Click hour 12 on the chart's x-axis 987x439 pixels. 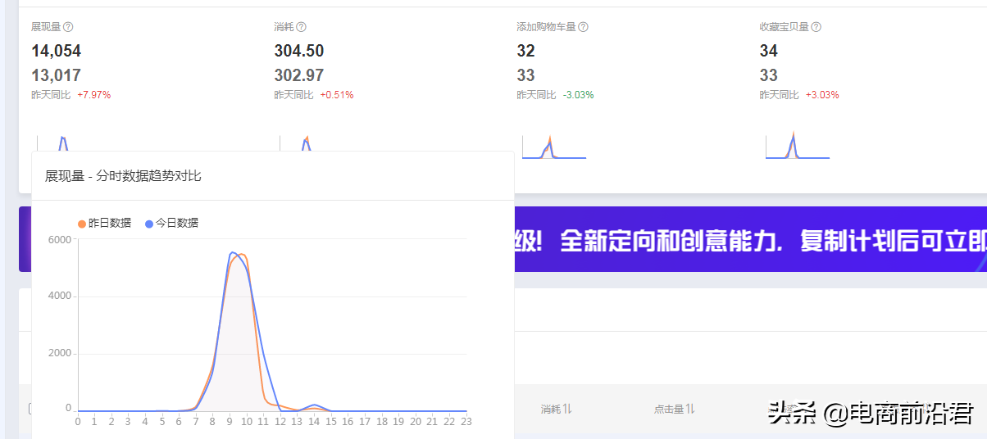tap(280, 422)
